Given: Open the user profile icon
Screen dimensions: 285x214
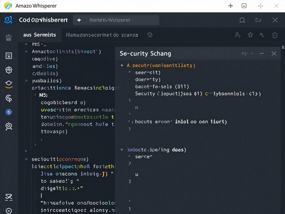Looking at the screenshot, I should (237, 35).
